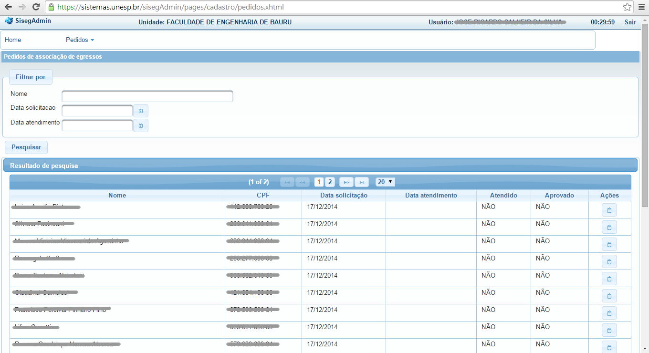Screen dimensions: 649x353
Task: Sort by Data solicitação column header
Action: 344,195
